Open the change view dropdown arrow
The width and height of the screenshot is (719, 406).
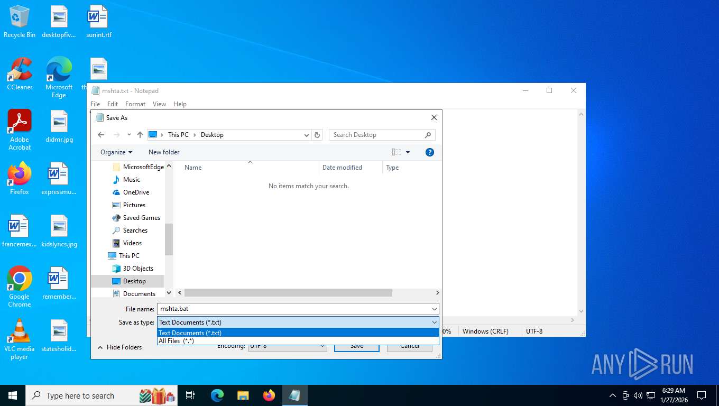coord(408,152)
